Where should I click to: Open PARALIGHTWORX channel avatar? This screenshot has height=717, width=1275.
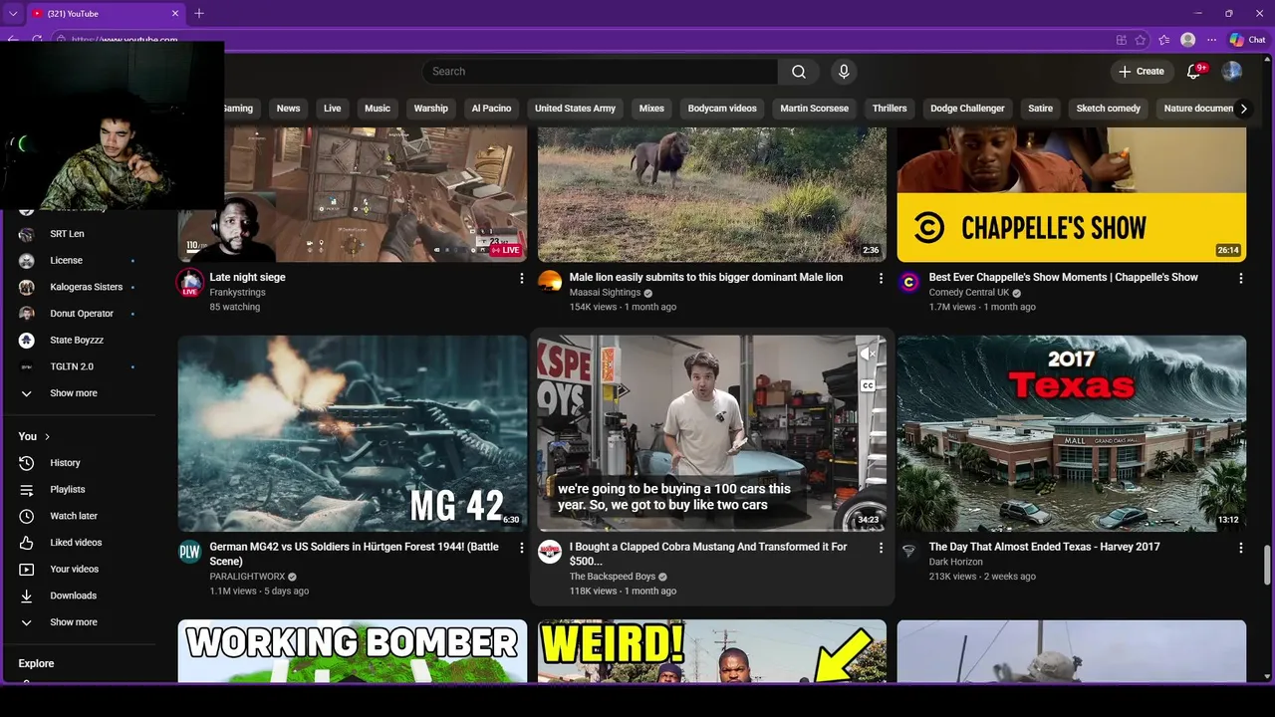point(190,552)
